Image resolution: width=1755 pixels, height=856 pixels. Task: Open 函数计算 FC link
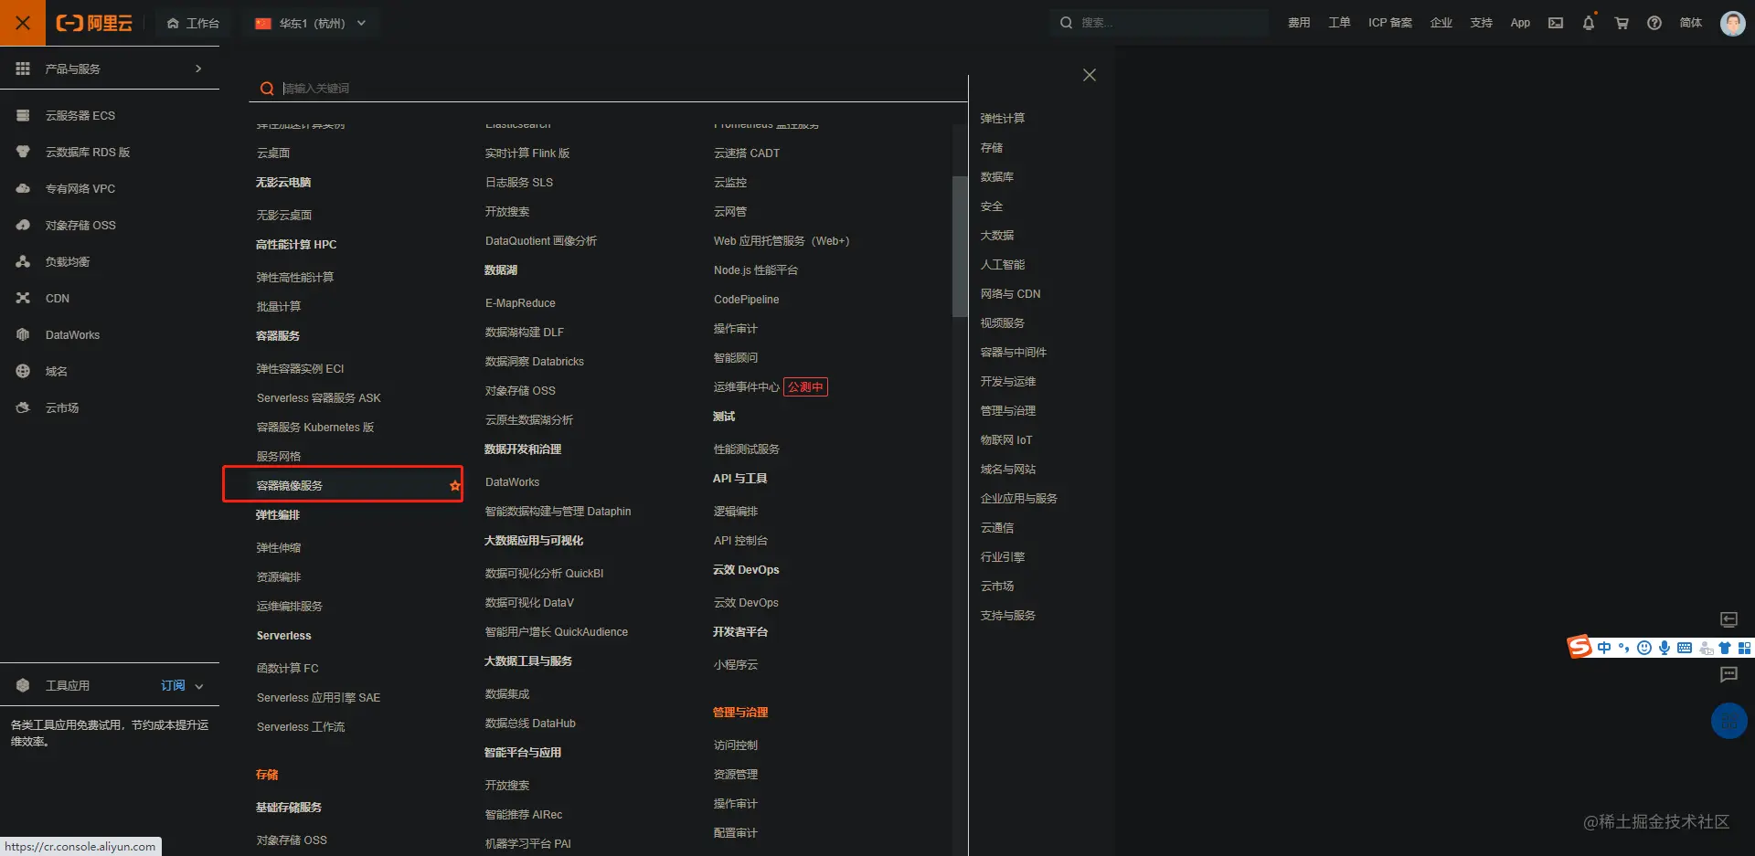tap(287, 668)
